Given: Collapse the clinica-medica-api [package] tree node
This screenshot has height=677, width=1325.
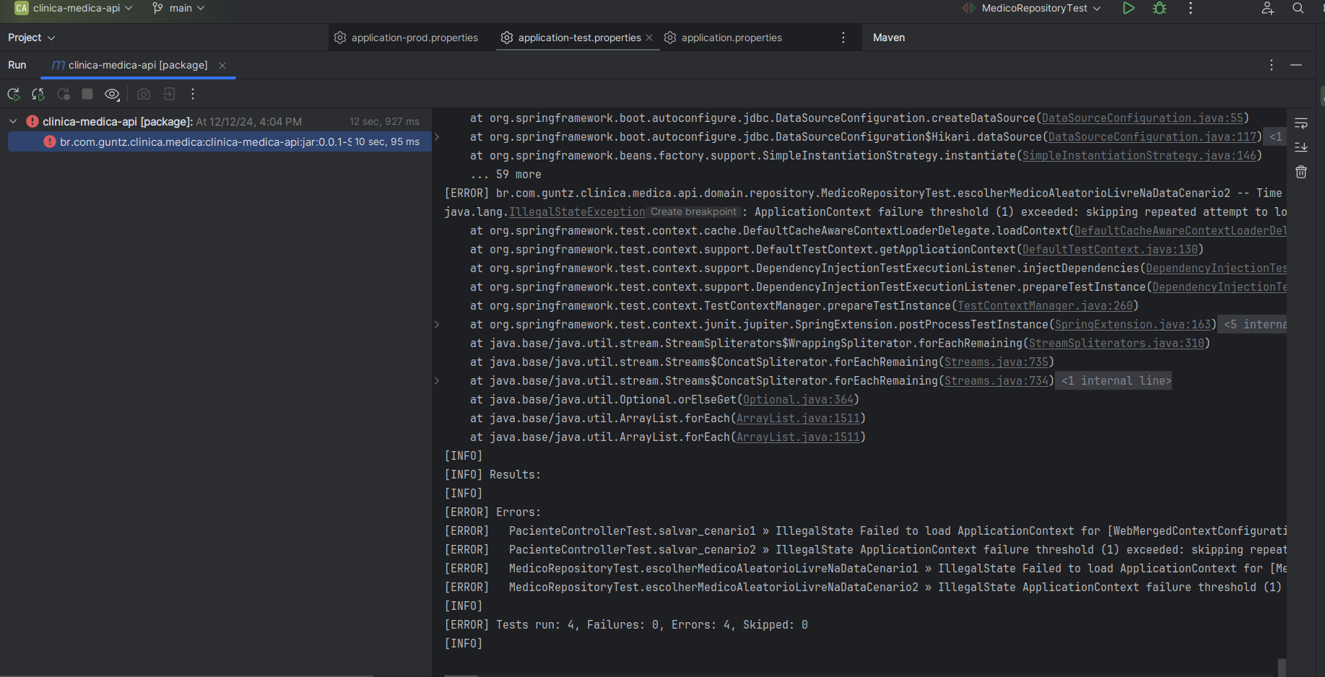Looking at the screenshot, I should click(13, 121).
